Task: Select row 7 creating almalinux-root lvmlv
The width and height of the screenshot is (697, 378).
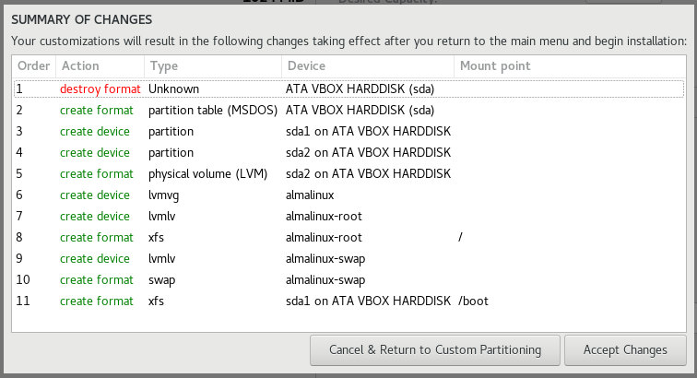Action: pyautogui.click(x=348, y=216)
